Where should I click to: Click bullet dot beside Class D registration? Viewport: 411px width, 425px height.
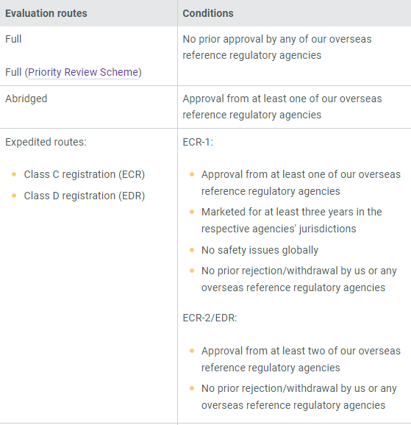14,196
